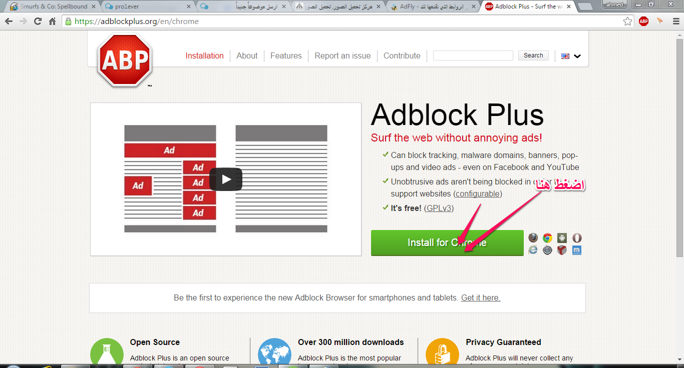Pick the Internet Explorer icon
The height and width of the screenshot is (368, 684).
coord(533,250)
